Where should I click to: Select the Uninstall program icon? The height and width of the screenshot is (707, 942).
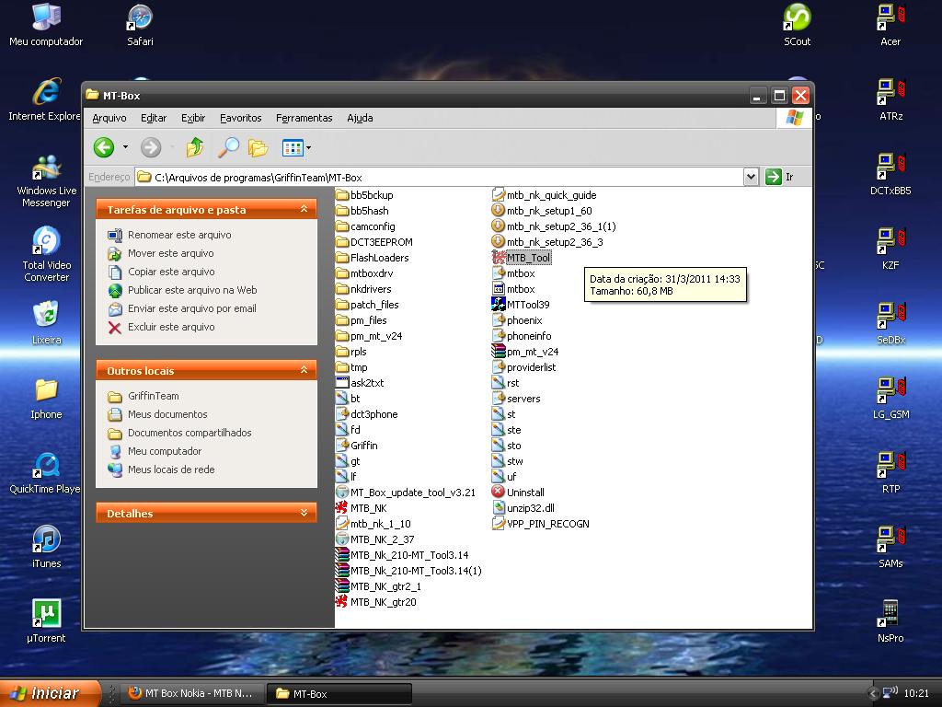(x=518, y=493)
